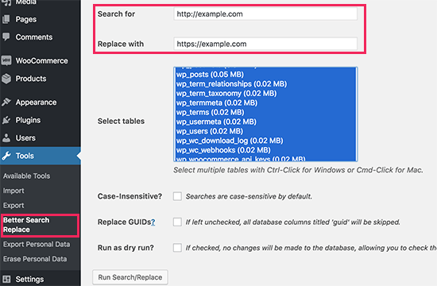Click the Search for input field
This screenshot has width=437, height=286.
click(265, 14)
